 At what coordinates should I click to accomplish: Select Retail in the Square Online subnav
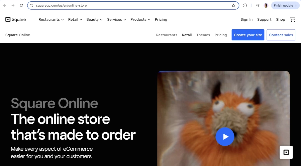click(x=187, y=35)
